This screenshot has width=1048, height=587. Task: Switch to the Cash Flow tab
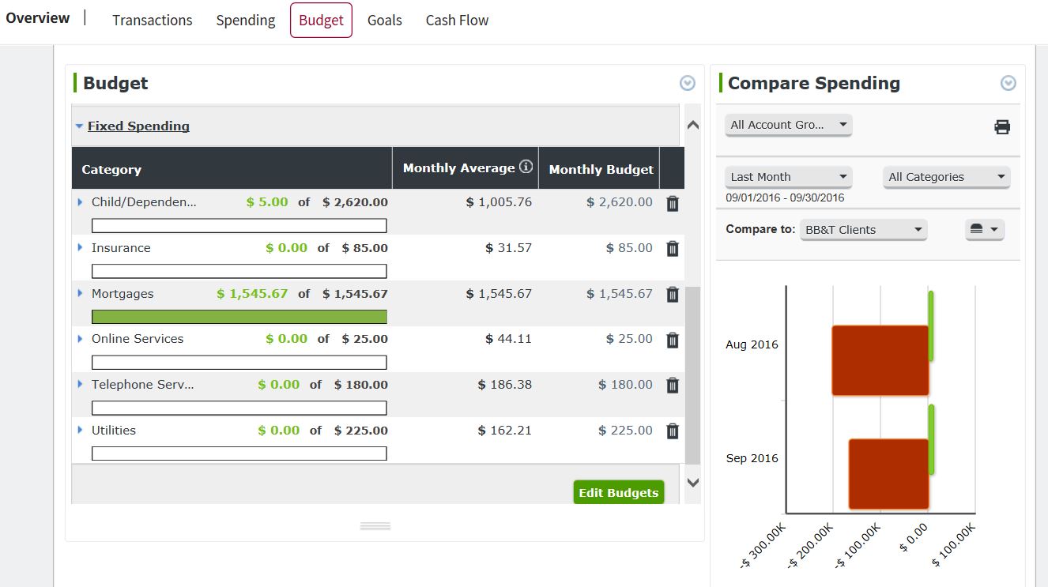(x=457, y=21)
